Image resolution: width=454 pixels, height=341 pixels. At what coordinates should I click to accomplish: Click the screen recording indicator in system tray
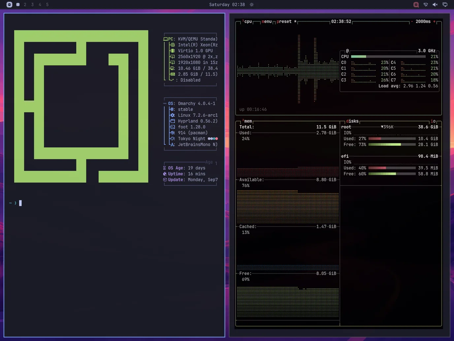tap(416, 5)
